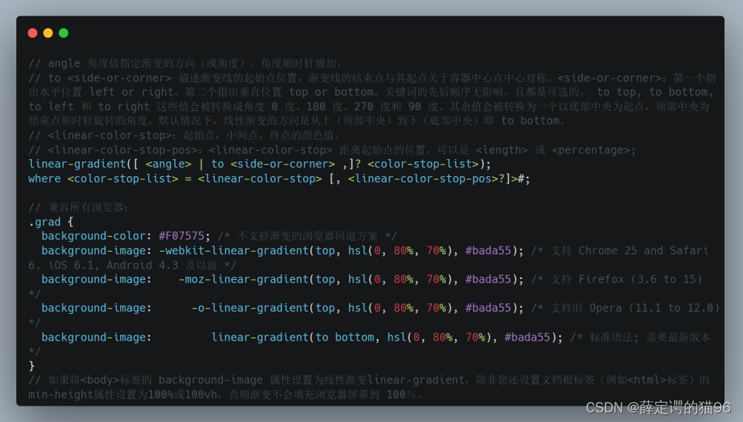Click the "<body>" tag in comment

[x=100, y=380]
